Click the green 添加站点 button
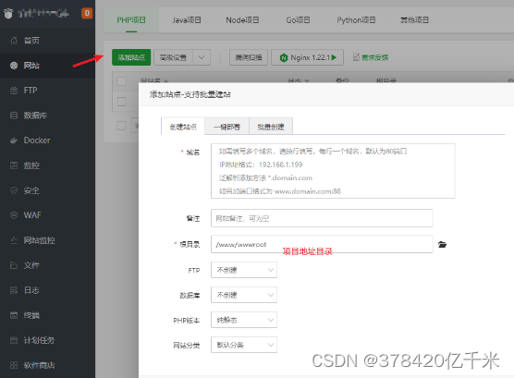The image size is (514, 378). 131,57
